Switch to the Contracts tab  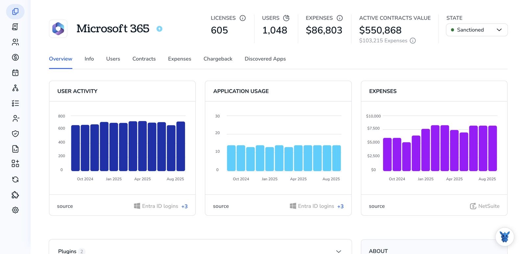(144, 59)
